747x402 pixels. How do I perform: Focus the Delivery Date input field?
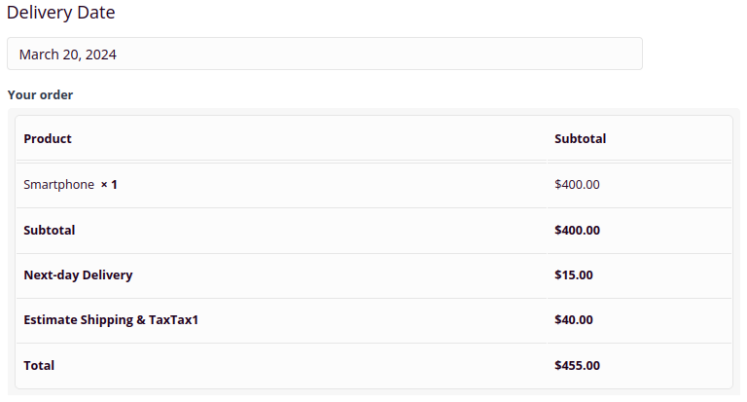click(x=324, y=54)
